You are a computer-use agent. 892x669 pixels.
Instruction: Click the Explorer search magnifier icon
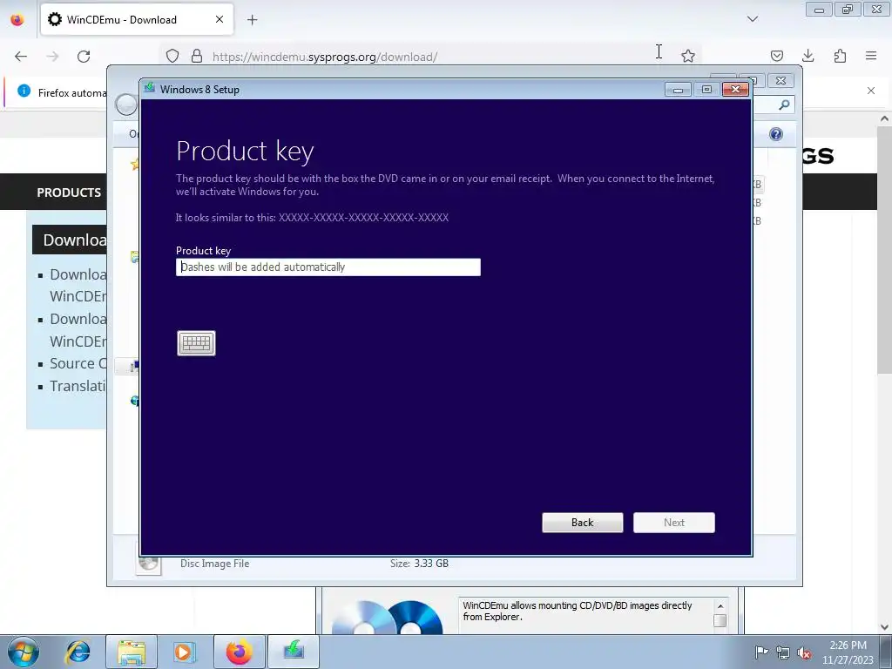pyautogui.click(x=784, y=105)
